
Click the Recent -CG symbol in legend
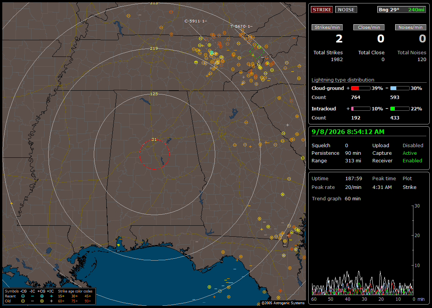point(23,296)
